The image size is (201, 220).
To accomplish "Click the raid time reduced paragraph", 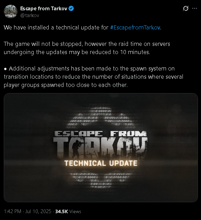I will (x=87, y=48).
